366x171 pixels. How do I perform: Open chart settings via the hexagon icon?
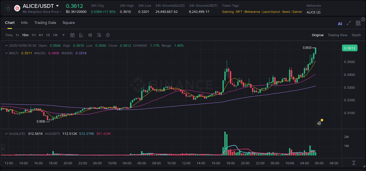tap(108, 35)
